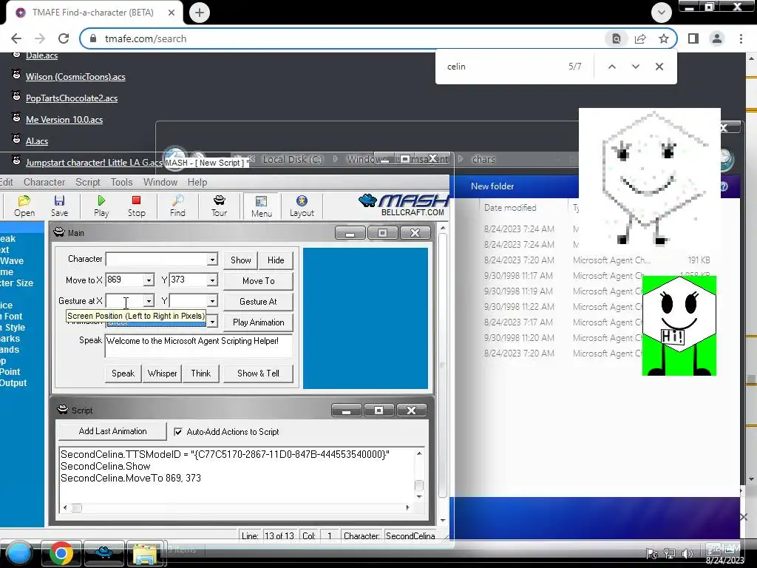
Task: Click the Hide character button
Action: pos(276,260)
